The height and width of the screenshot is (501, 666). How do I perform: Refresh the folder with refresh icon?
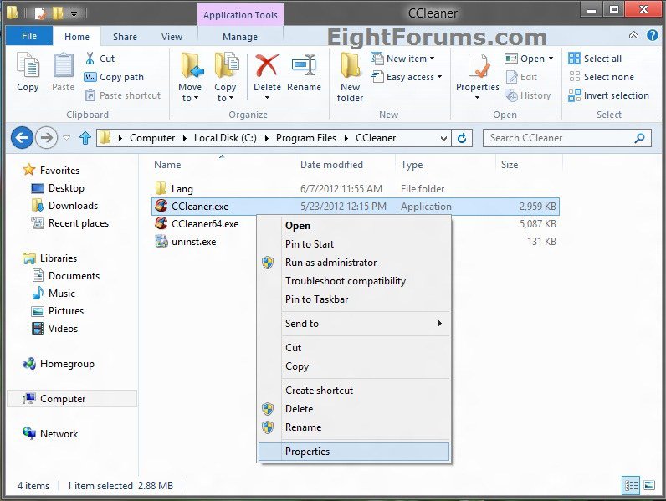462,138
